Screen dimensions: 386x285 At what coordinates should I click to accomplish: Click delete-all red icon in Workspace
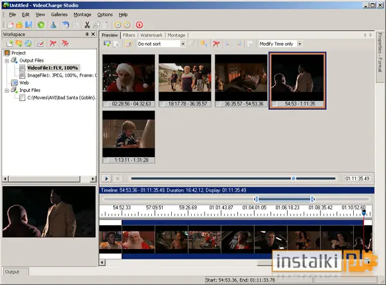65,44
